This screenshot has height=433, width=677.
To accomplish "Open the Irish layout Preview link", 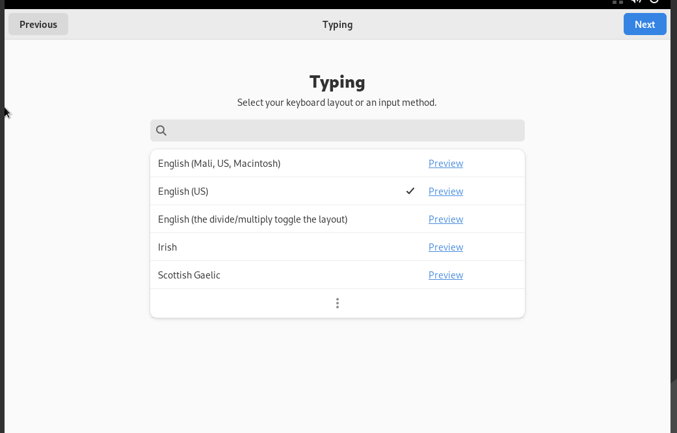I will [445, 247].
